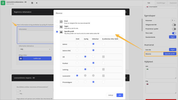The image size is (178, 100).
Task: Set Processägare to Editerbar
Action: coord(93,82)
